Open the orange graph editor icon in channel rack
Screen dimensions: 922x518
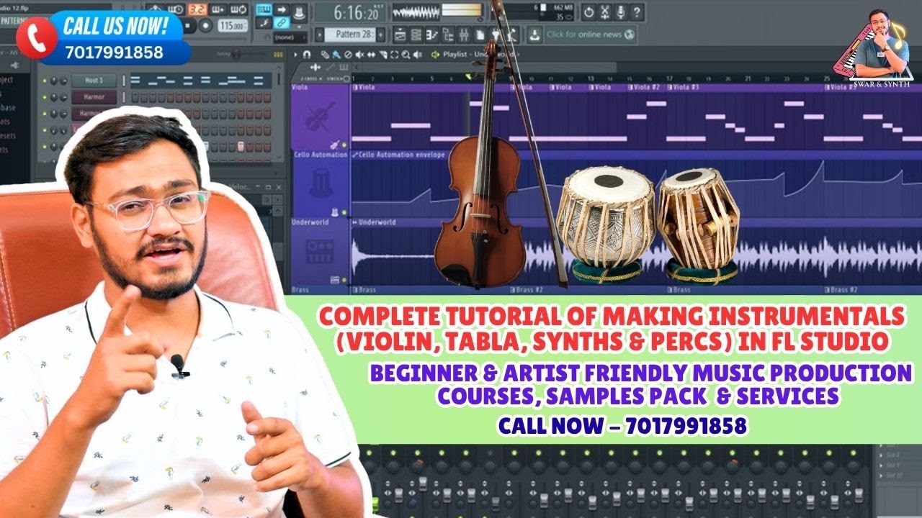click(278, 54)
